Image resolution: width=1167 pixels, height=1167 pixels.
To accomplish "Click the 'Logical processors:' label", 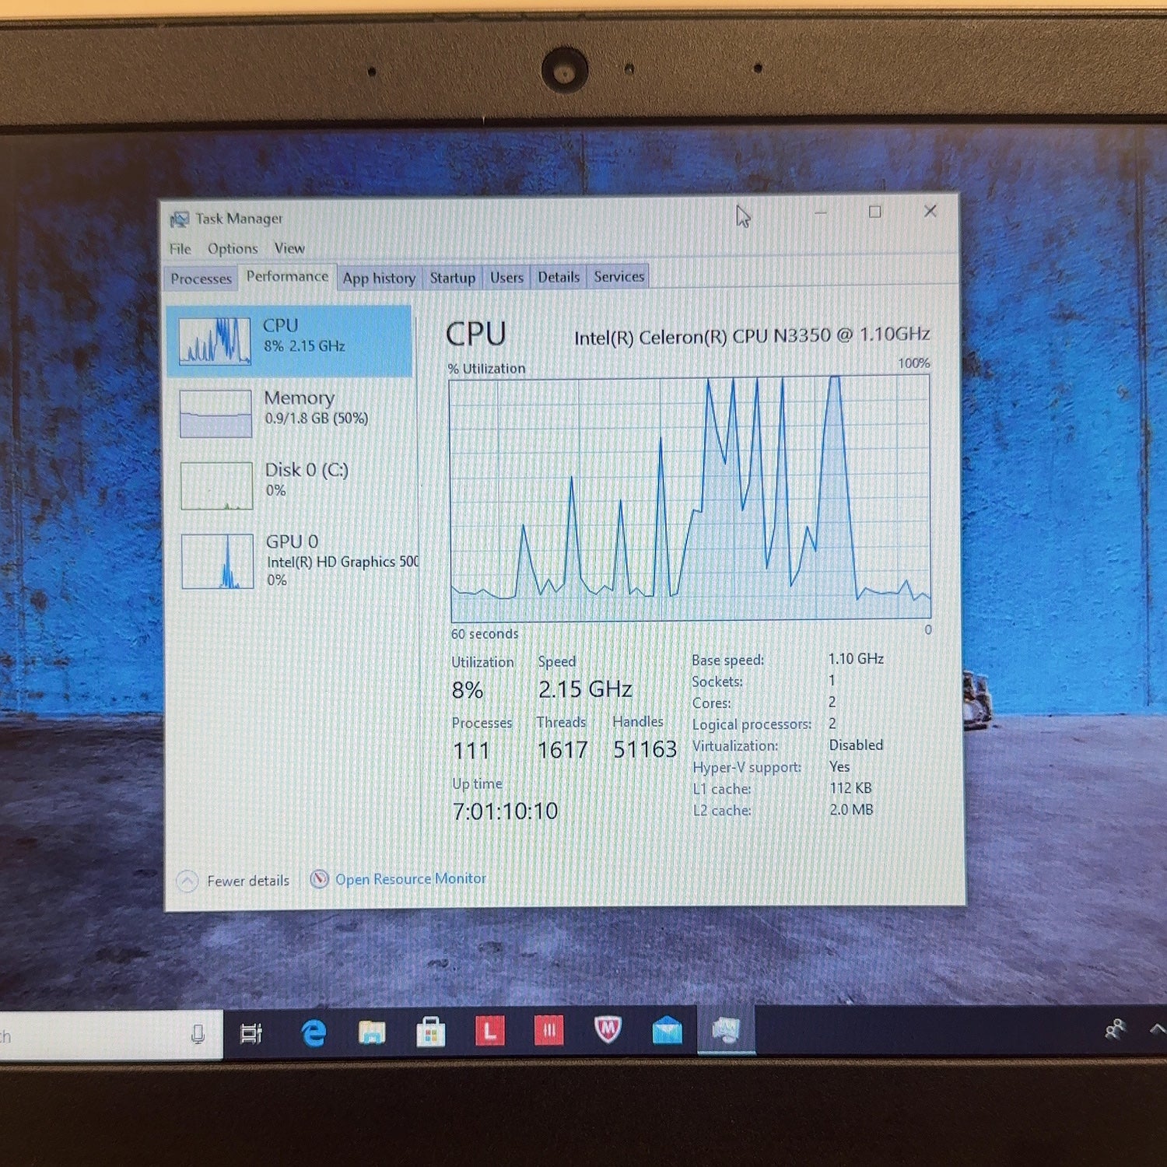I will click(x=752, y=724).
